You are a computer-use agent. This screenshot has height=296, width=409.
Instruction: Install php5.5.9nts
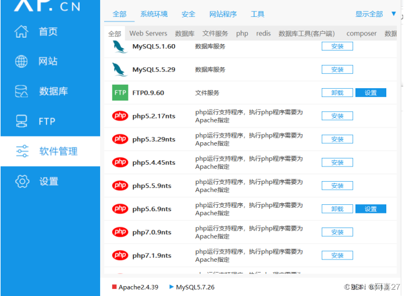click(x=337, y=186)
